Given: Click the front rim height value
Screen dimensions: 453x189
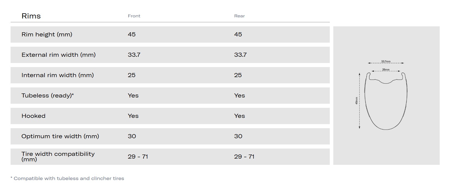Looking at the screenshot, I should [x=132, y=34].
